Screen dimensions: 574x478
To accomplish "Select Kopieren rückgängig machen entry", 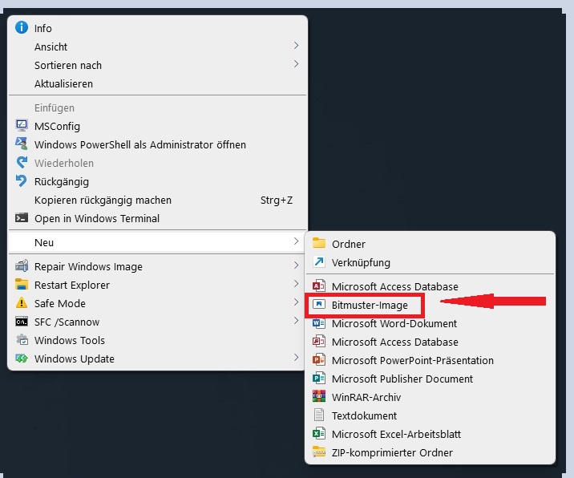I will [x=157, y=200].
